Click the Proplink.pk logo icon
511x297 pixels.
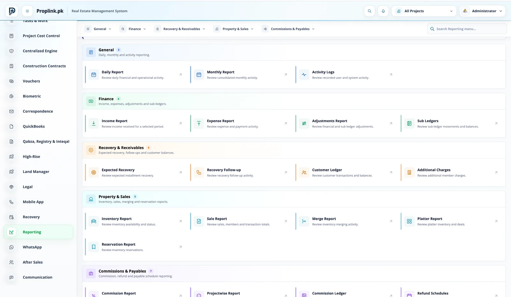12,11
